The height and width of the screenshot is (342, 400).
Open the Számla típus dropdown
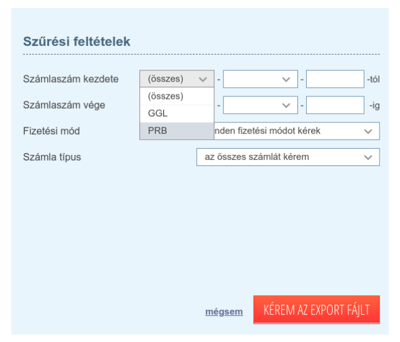[x=287, y=157]
